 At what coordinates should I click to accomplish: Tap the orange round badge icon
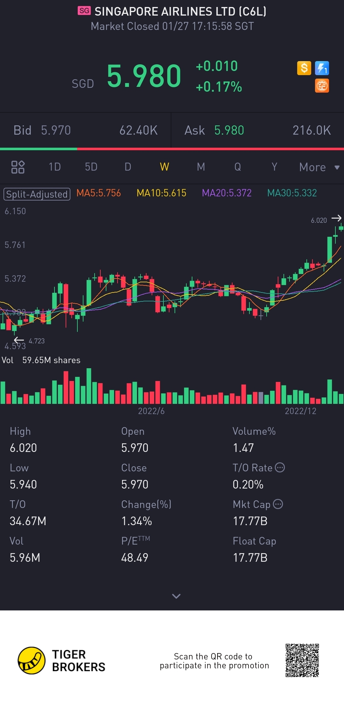coord(322,86)
